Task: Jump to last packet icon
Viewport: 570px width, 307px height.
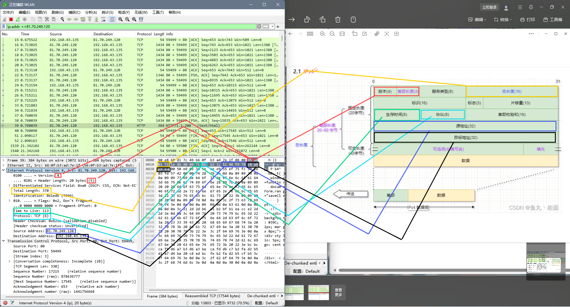Action: click(x=96, y=19)
